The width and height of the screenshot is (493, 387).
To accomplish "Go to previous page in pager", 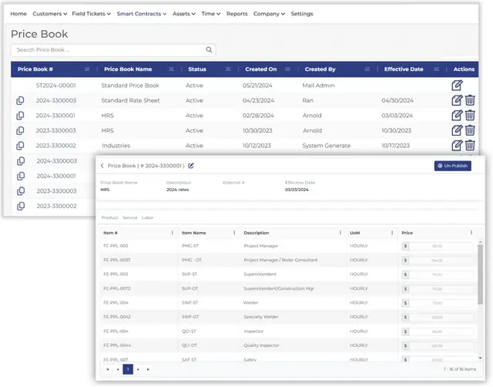I will click(118, 369).
